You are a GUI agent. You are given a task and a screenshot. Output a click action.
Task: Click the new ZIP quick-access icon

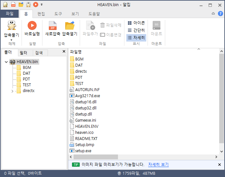tap(13, 5)
